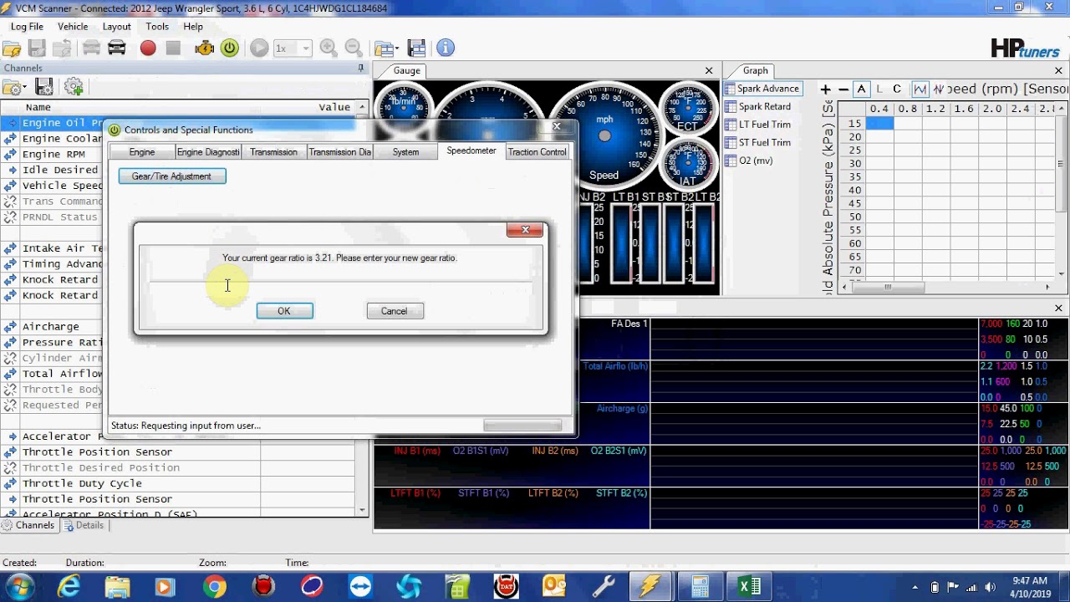Open the check-engine diagnostics icon

(204, 48)
